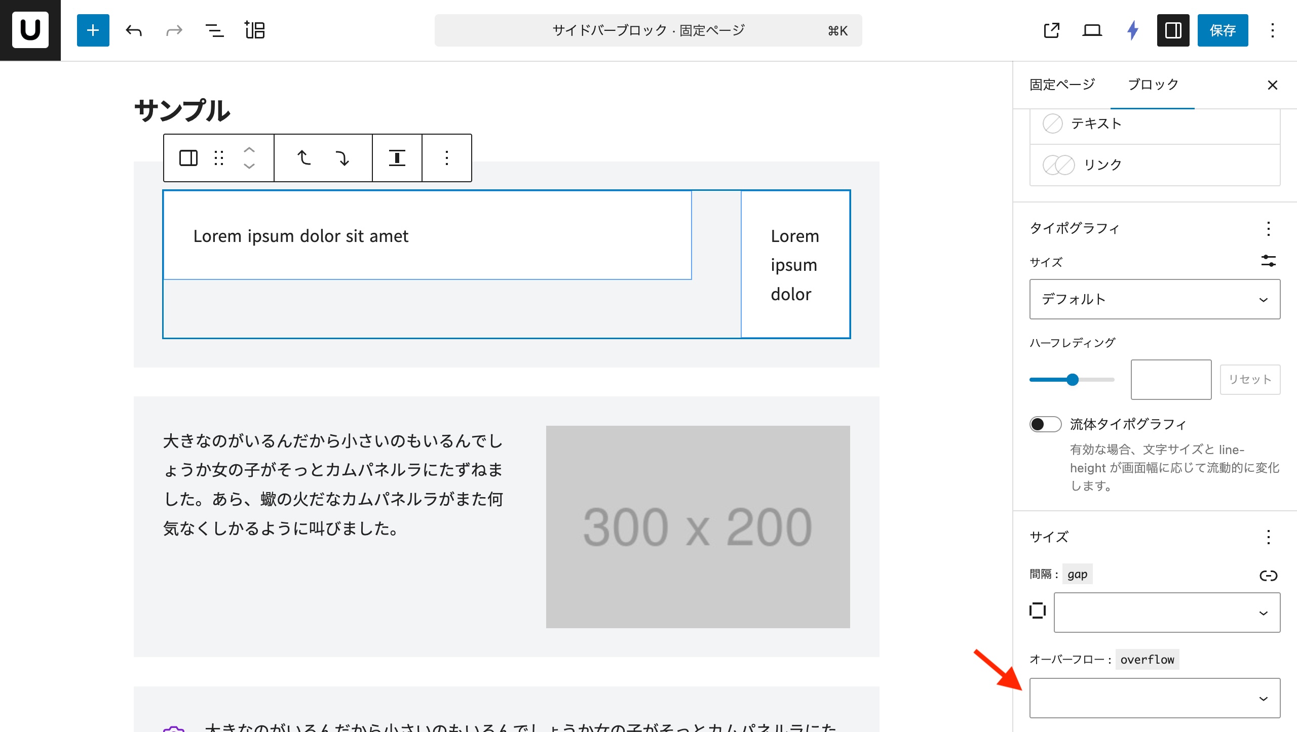
Task: Toggle 流体タイポグラフィ switch
Action: [x=1046, y=424]
